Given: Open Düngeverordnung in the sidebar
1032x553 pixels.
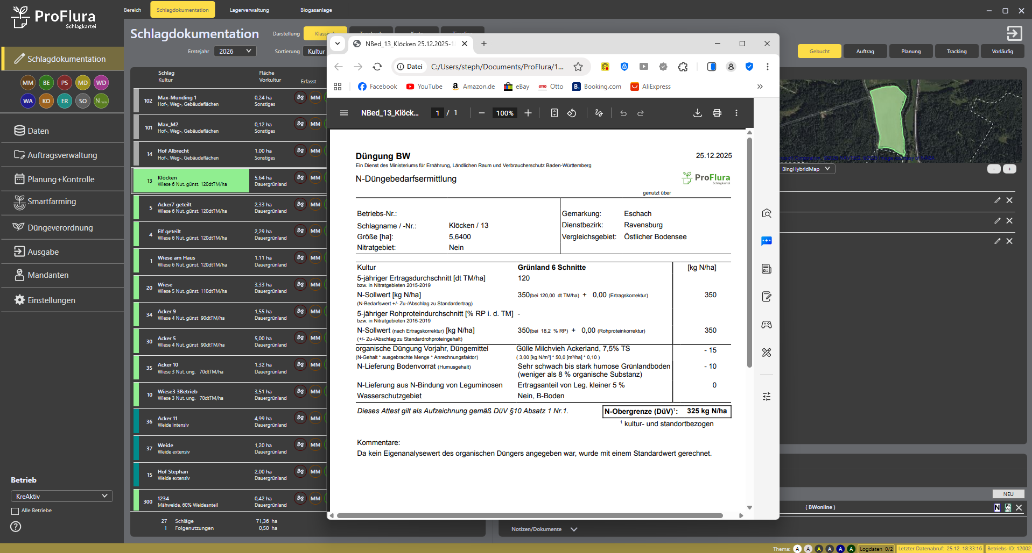Looking at the screenshot, I should point(60,228).
